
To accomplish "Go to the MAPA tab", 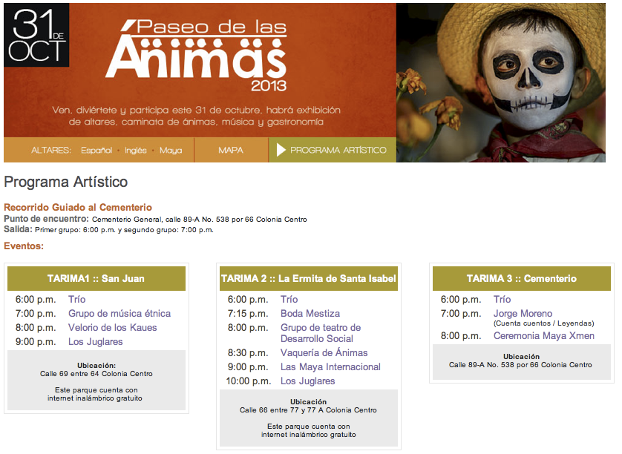I will [x=231, y=150].
